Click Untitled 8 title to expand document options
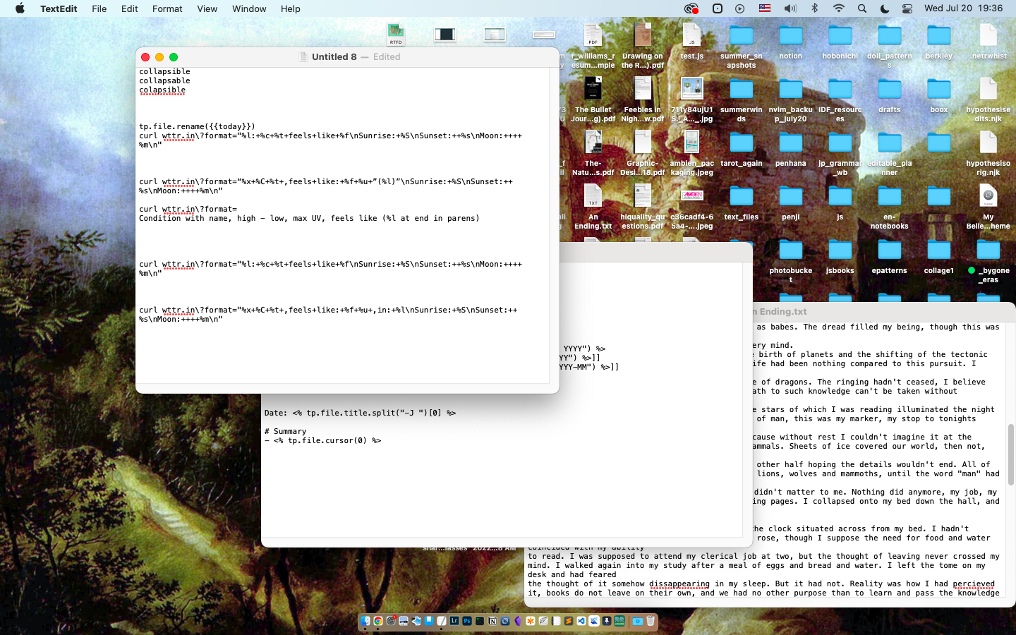Viewport: 1016px width, 635px height. [x=334, y=56]
